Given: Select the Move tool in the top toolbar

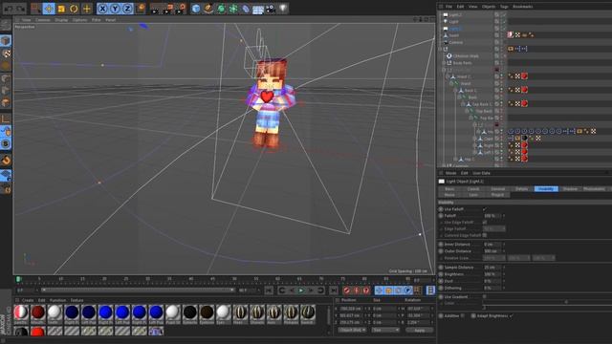Looking at the screenshot, I should pos(49,9).
